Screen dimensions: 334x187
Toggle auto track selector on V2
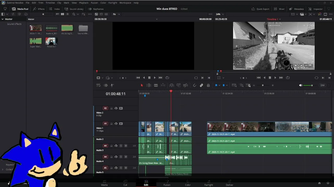[116, 108]
